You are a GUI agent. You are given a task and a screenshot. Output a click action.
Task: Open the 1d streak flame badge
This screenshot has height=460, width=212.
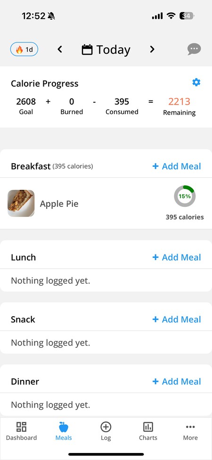pos(24,49)
